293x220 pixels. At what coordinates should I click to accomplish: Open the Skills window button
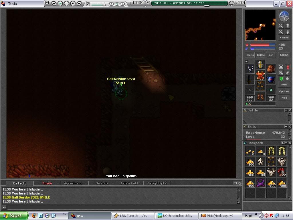click(250, 55)
